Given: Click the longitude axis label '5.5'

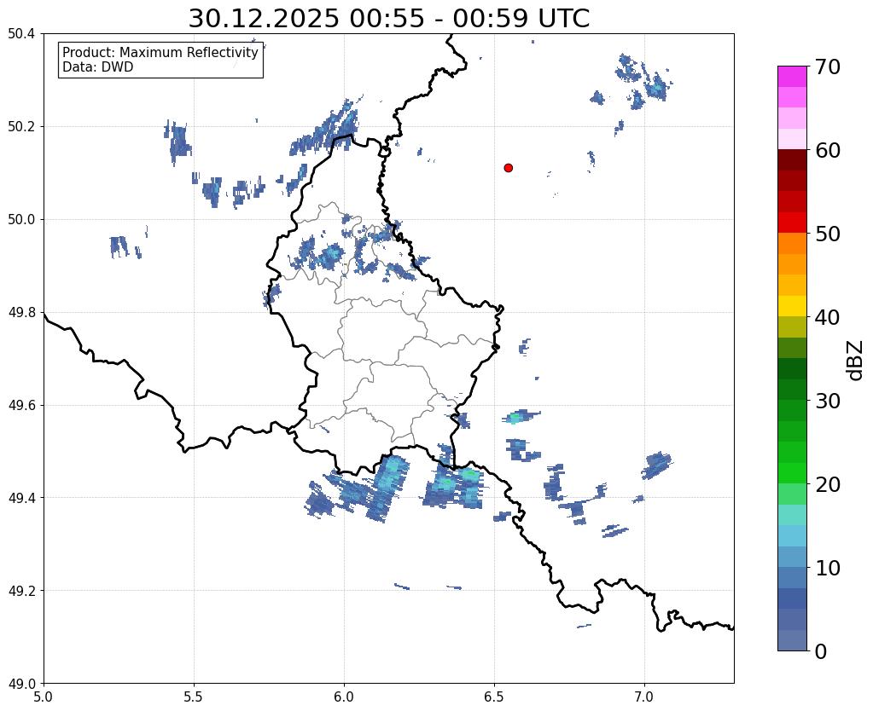Looking at the screenshot, I should coord(194,697).
